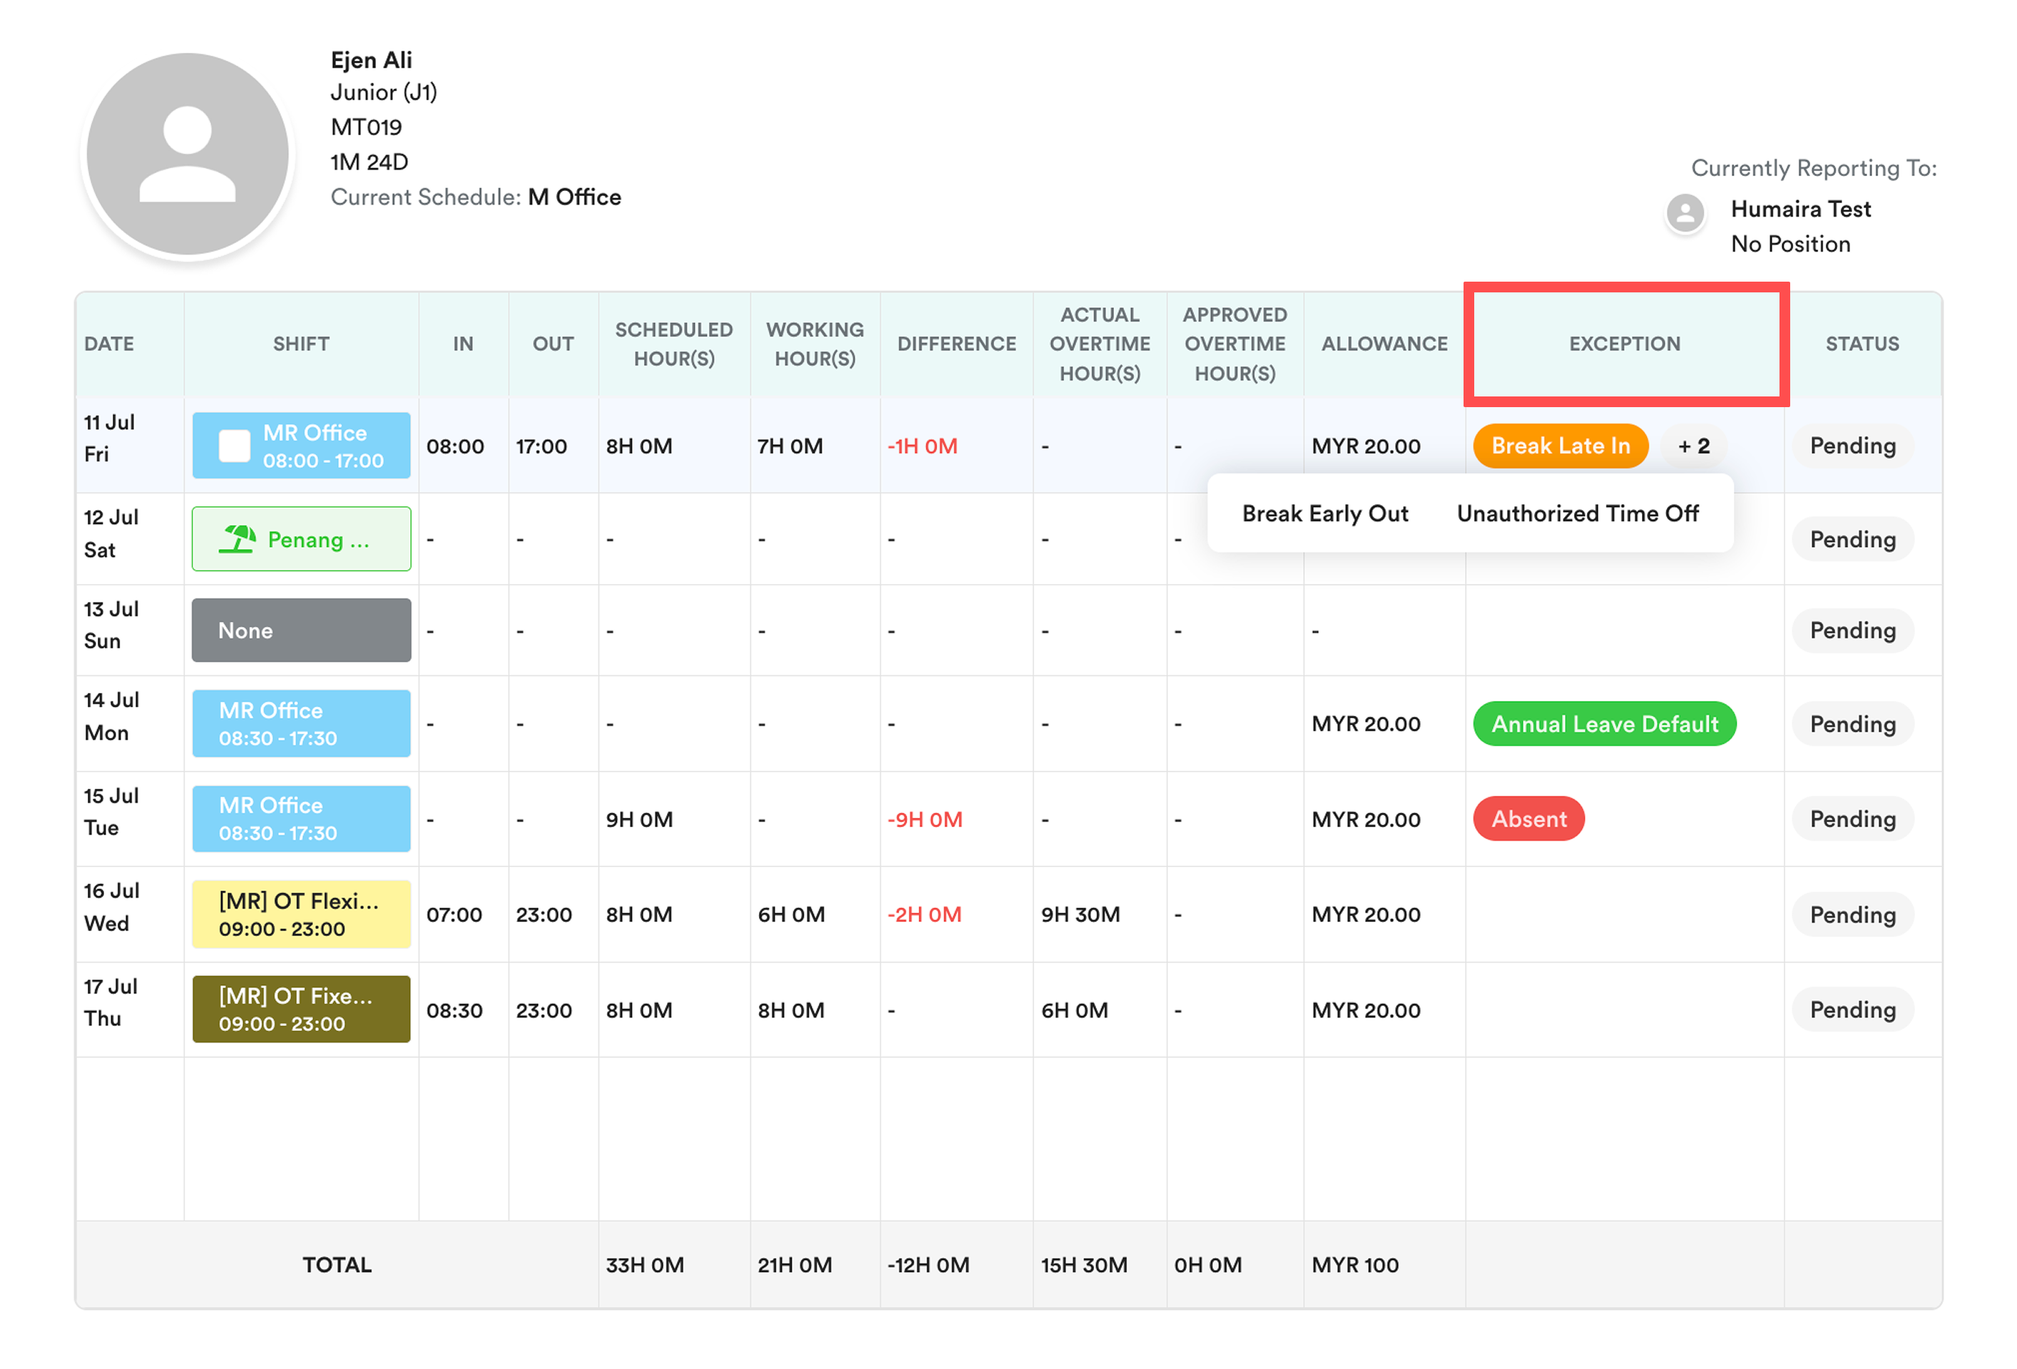The image size is (2017, 1369).
Task: Tick the checkbox in 11 Jul shift
Action: pyautogui.click(x=235, y=446)
